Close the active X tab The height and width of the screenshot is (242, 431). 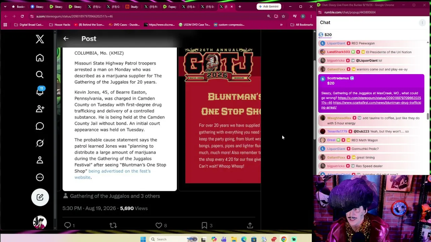pyautogui.click(x=232, y=7)
